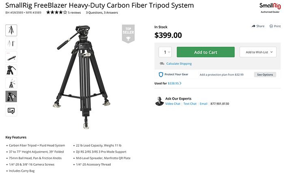The height and width of the screenshot is (173, 284).
Task: Click the Protect Your Gear shield icon
Action: pos(161,75)
